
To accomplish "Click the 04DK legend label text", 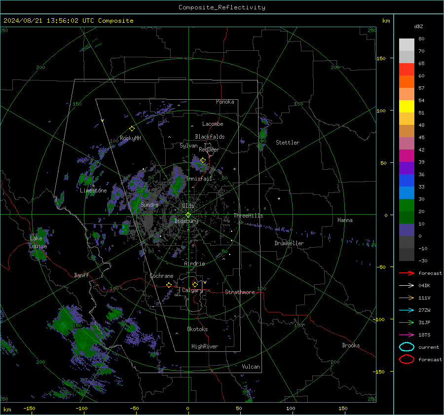I will (x=424, y=286).
